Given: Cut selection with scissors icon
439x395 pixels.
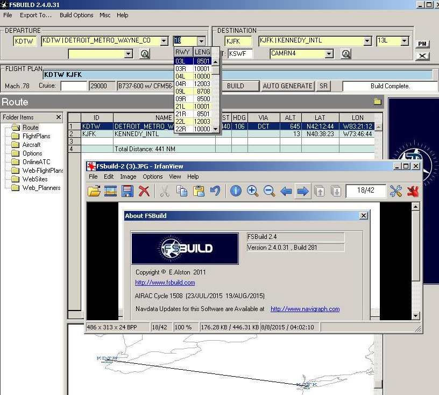Looking at the screenshot, I should [165, 191].
